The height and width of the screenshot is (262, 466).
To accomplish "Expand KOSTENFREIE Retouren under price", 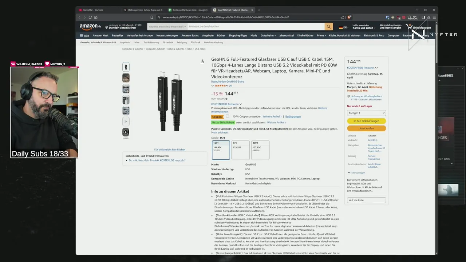I will (226, 104).
